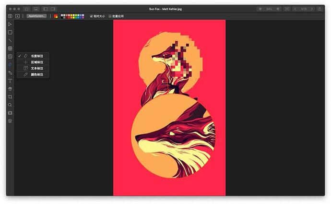This screenshot has height=204, width=331.
Task: Pick the line drawing tool
Action: point(10,40)
